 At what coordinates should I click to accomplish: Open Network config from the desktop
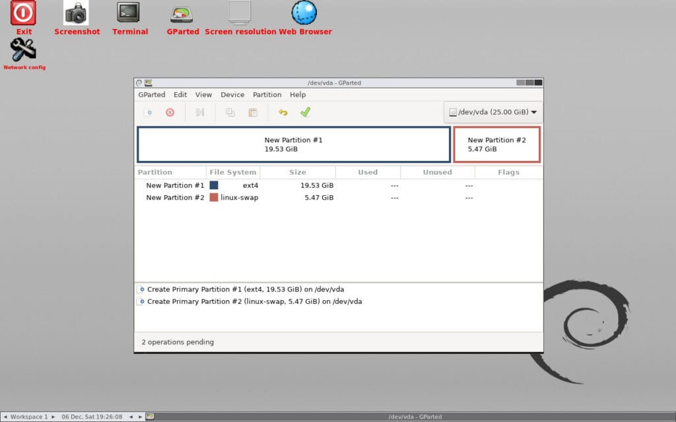coord(24,49)
